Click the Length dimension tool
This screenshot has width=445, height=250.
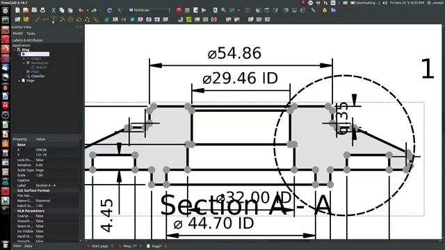(37, 19)
